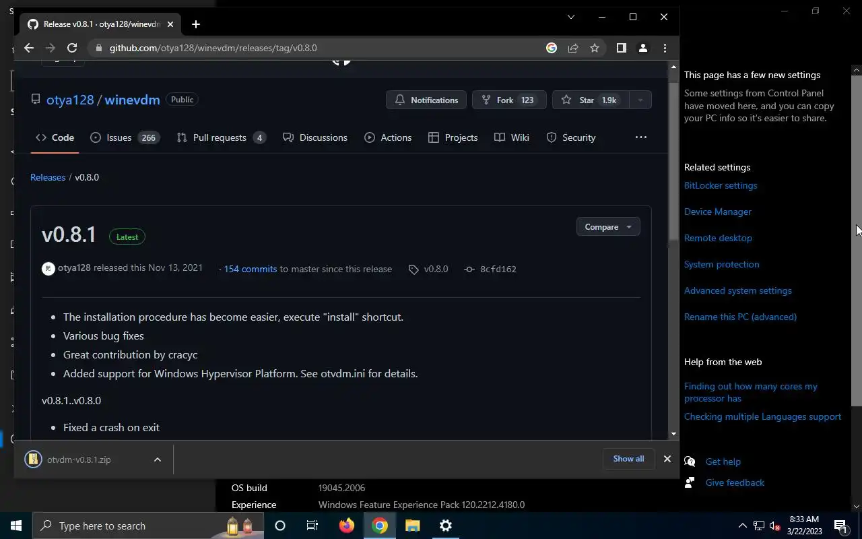
Task: Open File Explorer from taskbar
Action: pyautogui.click(x=412, y=526)
